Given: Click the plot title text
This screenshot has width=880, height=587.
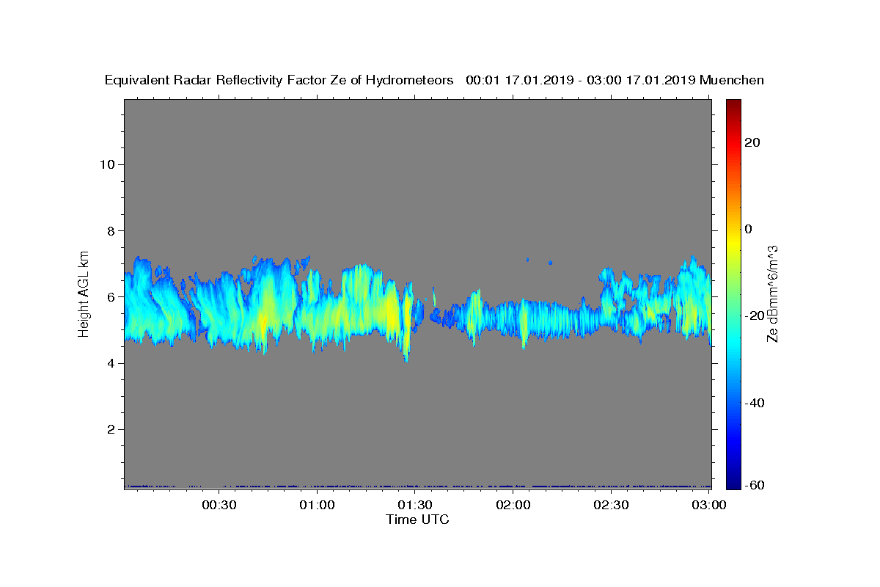Looking at the screenshot, I should [434, 80].
